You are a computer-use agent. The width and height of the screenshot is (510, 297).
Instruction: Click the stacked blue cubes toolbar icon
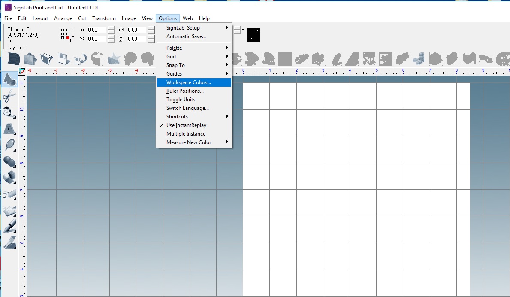419,59
